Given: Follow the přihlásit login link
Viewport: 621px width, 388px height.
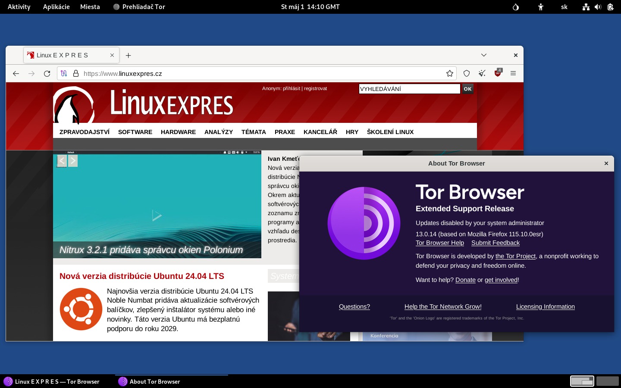Looking at the screenshot, I should point(292,88).
